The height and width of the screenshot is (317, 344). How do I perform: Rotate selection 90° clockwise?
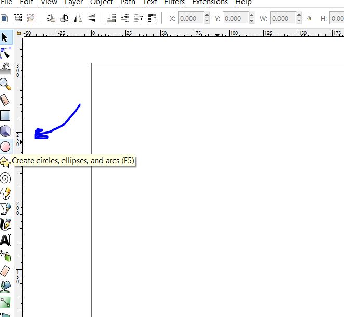(65, 18)
